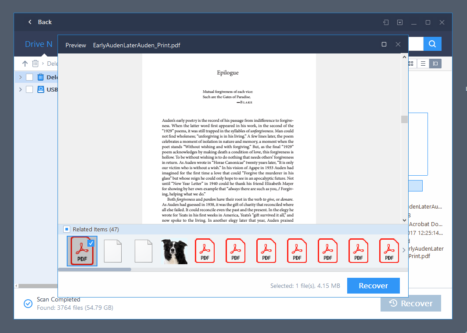Expand the USB drive tree node

[x=20, y=89]
